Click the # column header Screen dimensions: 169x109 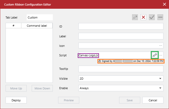pos(13,26)
